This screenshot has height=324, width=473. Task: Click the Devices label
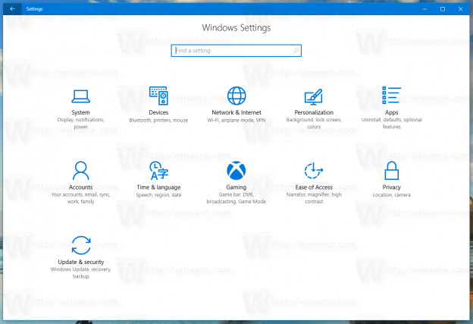point(158,112)
